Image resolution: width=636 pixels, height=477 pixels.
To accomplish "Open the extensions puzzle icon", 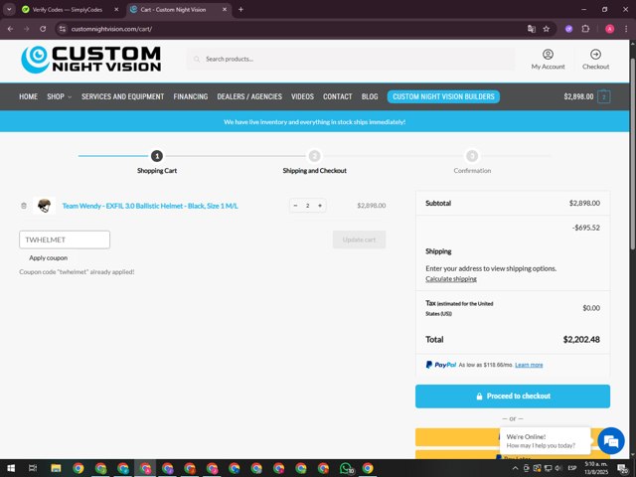I will [585, 29].
